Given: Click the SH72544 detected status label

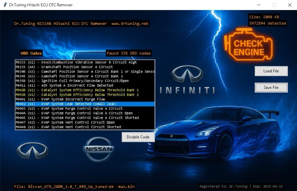Looking at the screenshot, I should pos(267,23).
